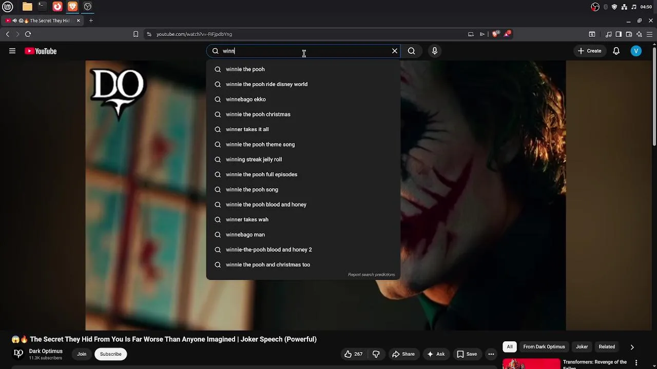Close 'The Secret They Hid' tab

tap(78, 20)
